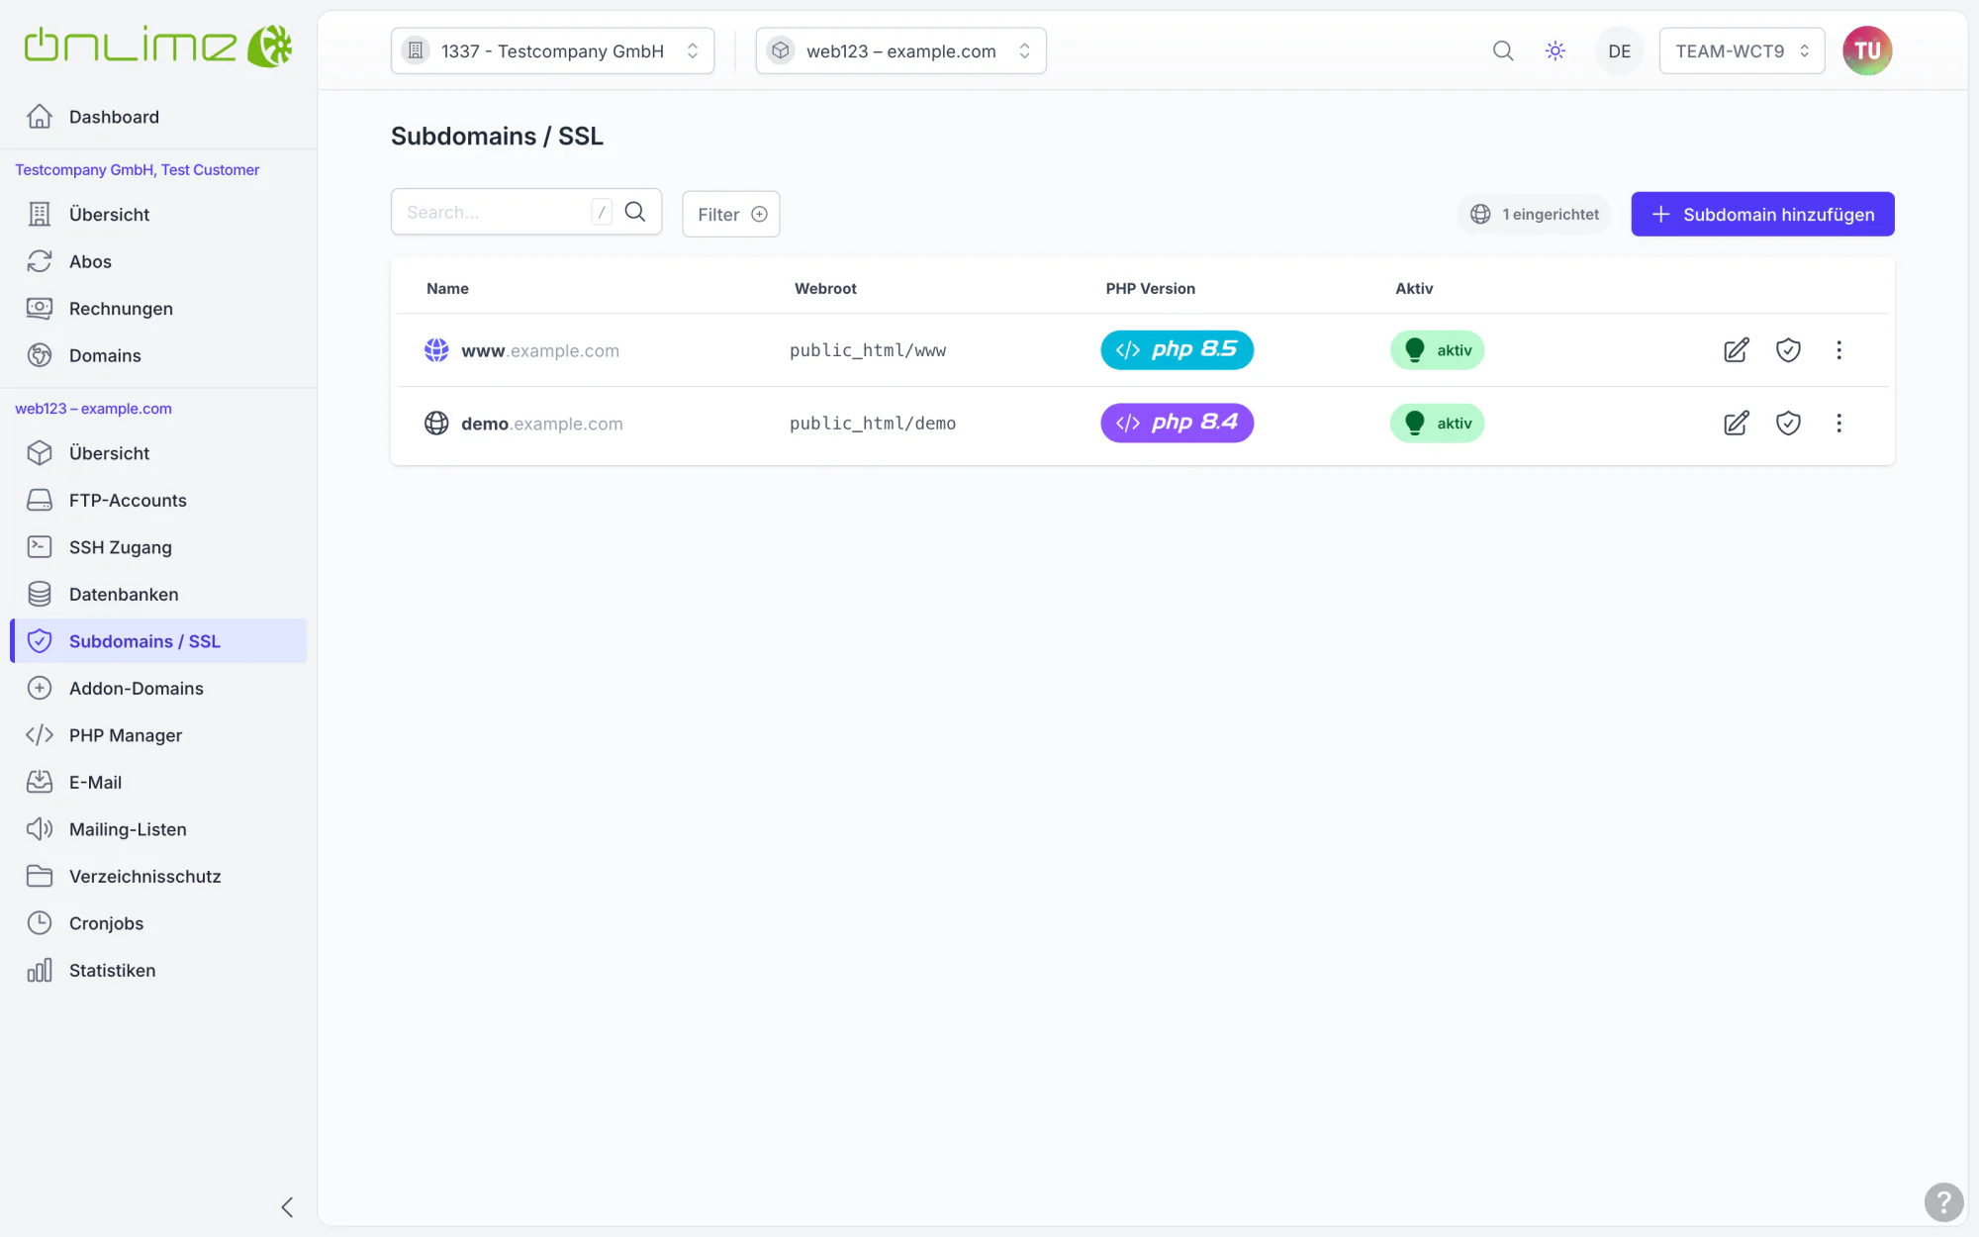Click the onlime logo
1979x1237 pixels.
[x=158, y=47]
